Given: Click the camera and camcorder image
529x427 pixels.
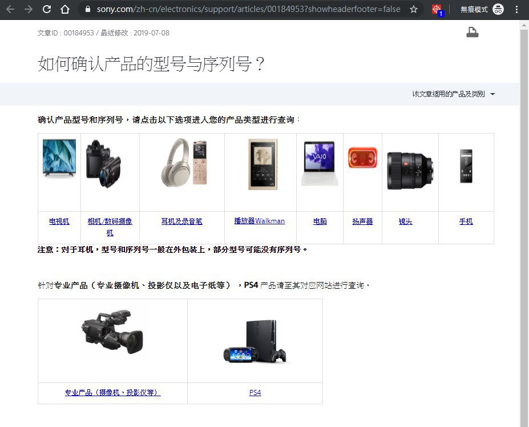Looking at the screenshot, I should [103, 164].
